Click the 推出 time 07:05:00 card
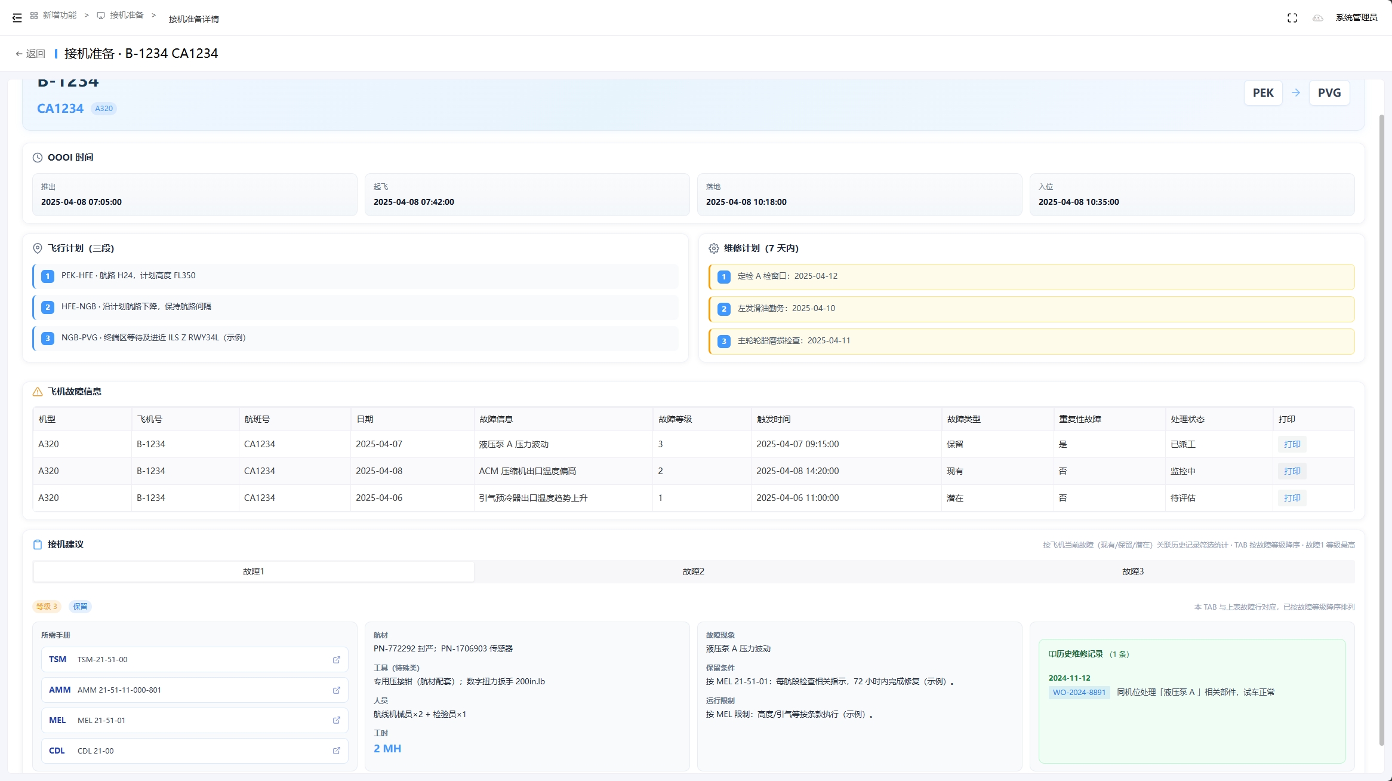 [195, 195]
